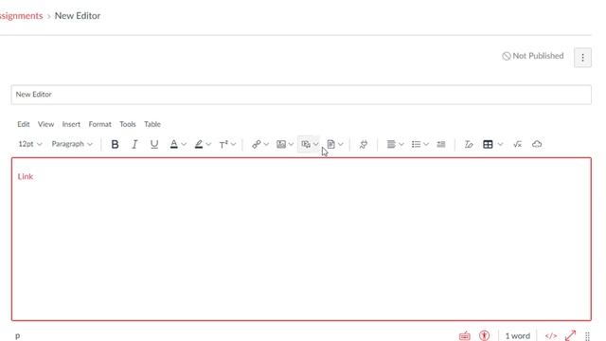Clear formatting with the Tx icon
606x341 pixels.
(x=469, y=144)
